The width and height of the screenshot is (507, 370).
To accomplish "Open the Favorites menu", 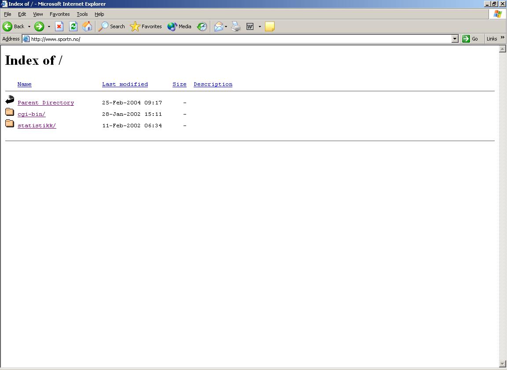I will pyautogui.click(x=59, y=14).
